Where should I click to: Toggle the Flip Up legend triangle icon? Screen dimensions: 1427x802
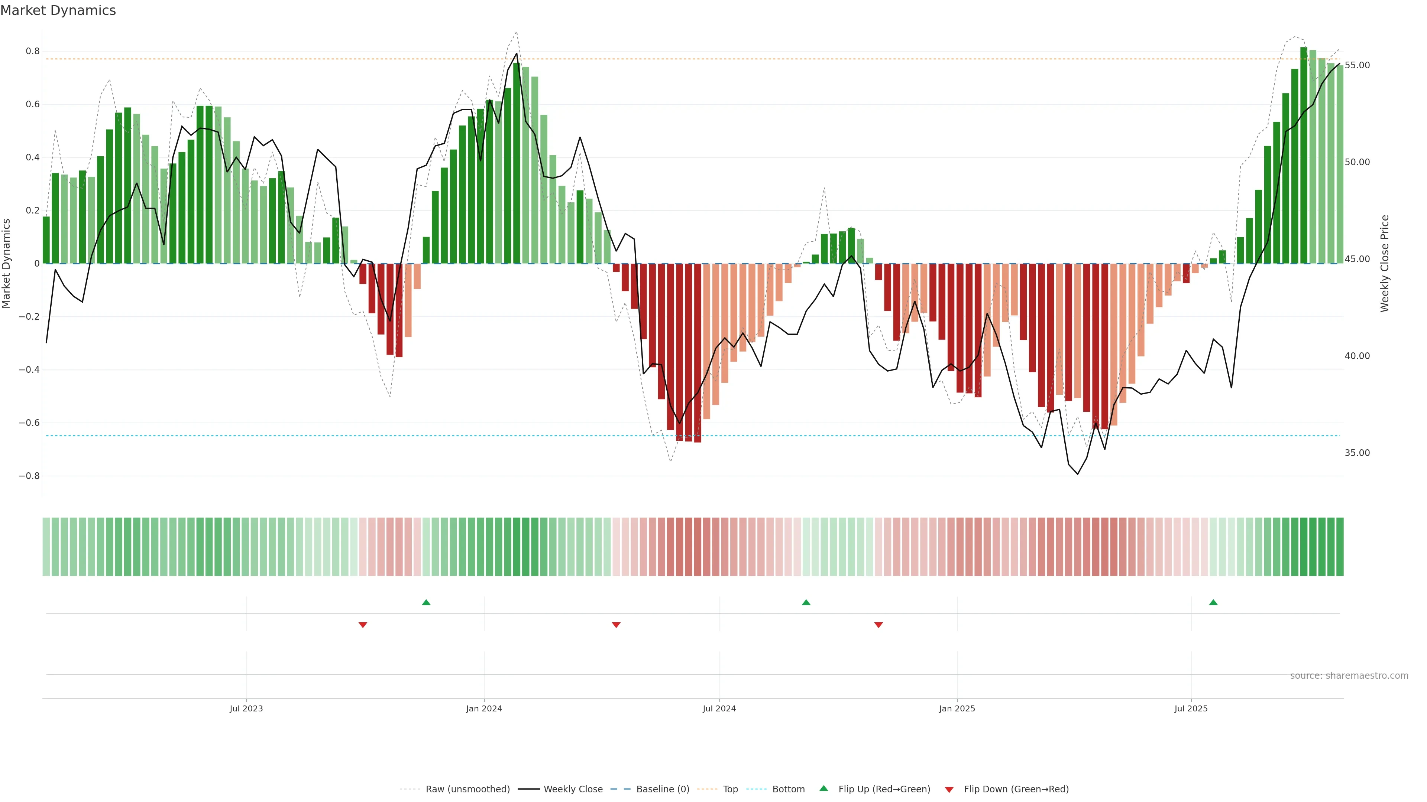[x=824, y=789]
